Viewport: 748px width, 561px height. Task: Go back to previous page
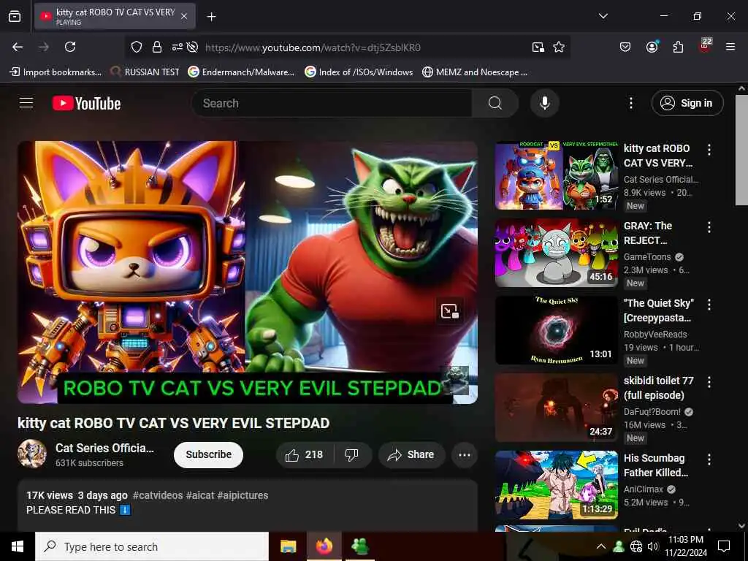click(x=18, y=47)
